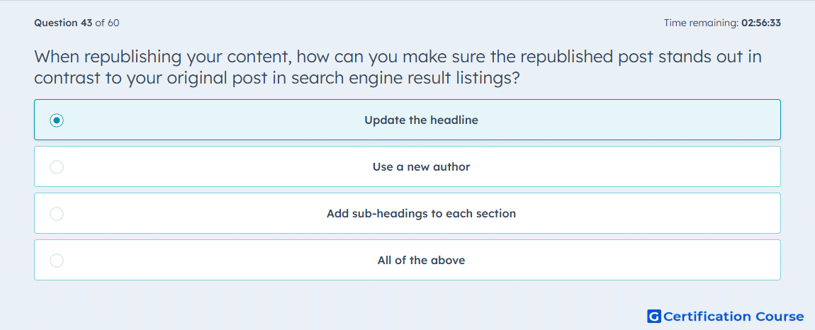Screen dimensions: 815x330
Task: Click the word "Update" in the selected answer
Action: 381,120
